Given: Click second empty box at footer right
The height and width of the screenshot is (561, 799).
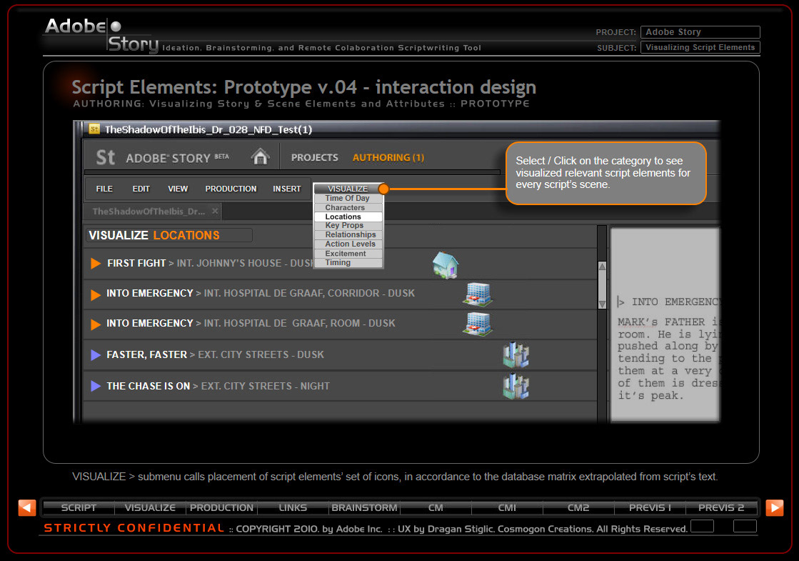Looking at the screenshot, I should [745, 526].
